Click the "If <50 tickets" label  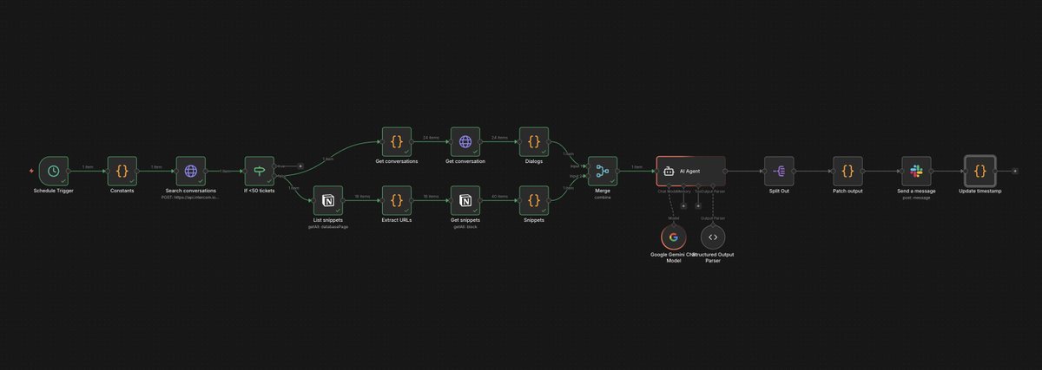tap(260, 191)
